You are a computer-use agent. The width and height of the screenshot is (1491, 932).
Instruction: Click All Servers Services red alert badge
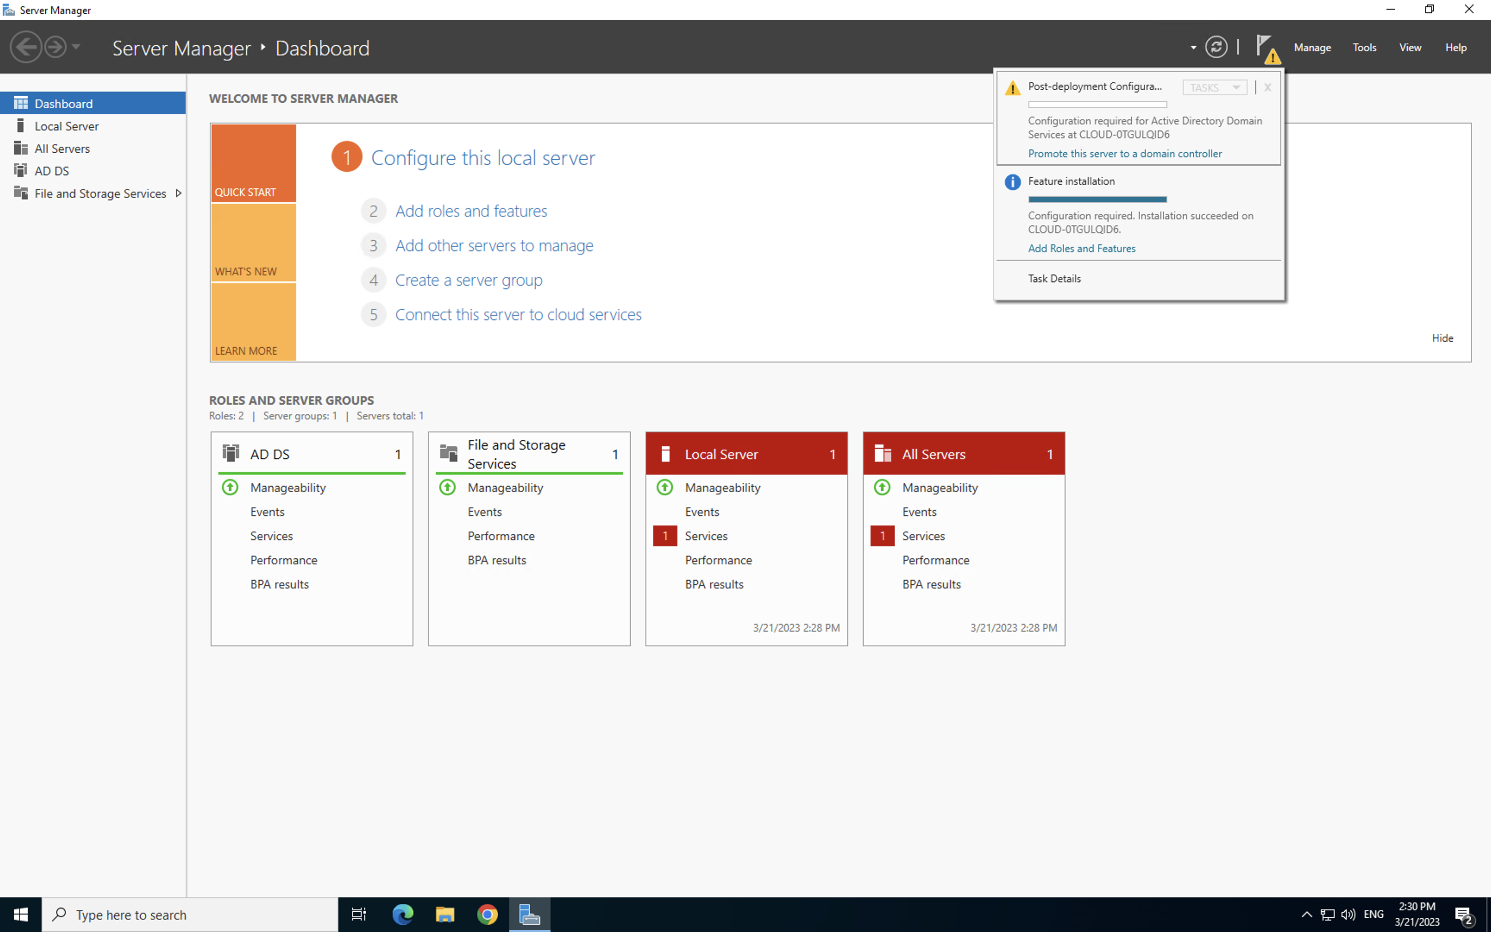(882, 535)
